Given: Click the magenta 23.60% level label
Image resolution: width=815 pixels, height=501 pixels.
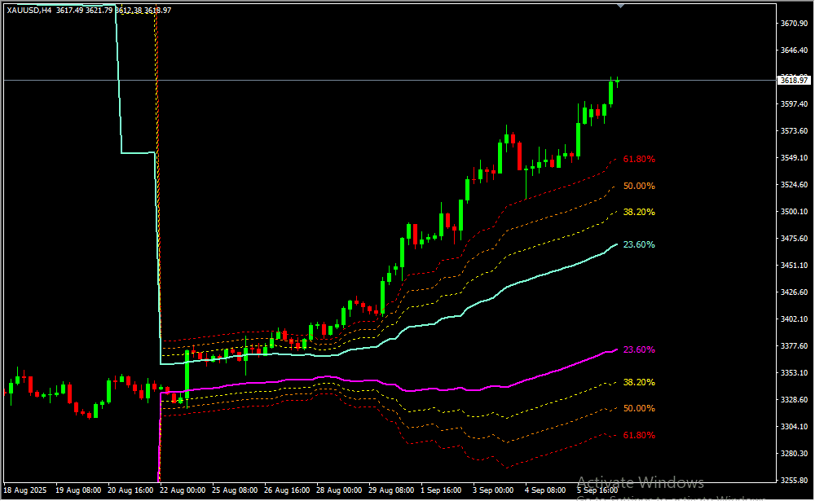Looking at the screenshot, I should tap(638, 349).
